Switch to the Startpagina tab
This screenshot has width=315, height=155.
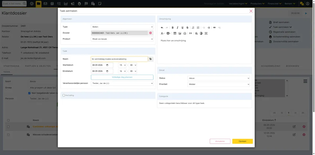[x=12, y=66]
